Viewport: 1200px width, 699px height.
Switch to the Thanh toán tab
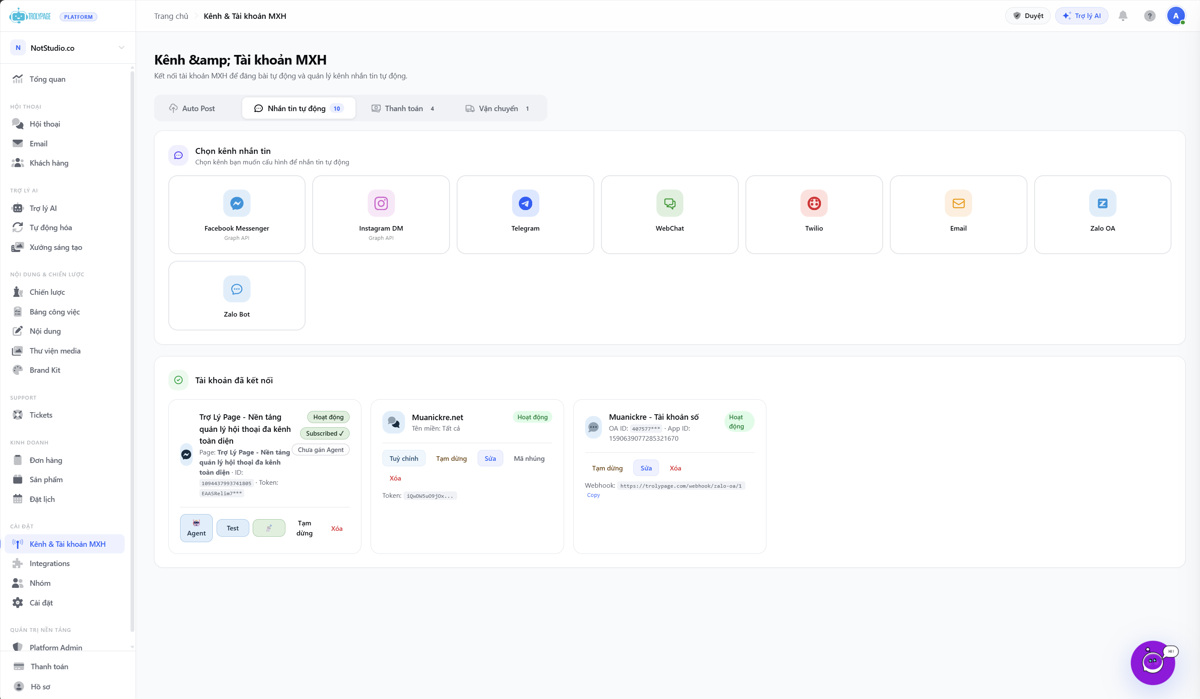403,109
